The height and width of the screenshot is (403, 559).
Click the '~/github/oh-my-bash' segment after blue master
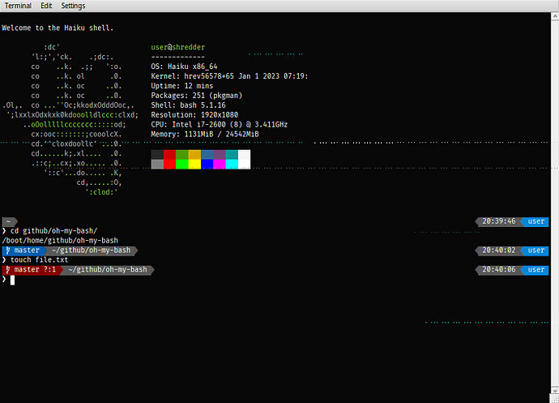tap(92, 251)
